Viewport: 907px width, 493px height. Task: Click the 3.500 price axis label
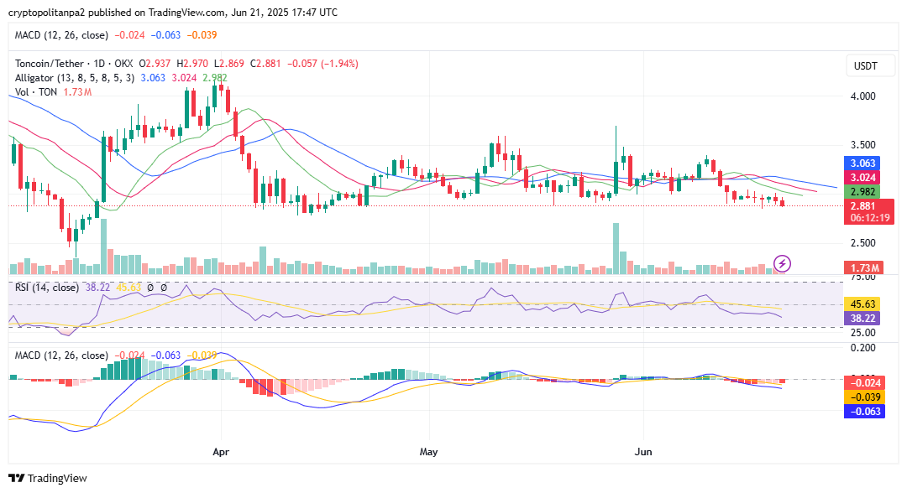pos(862,145)
